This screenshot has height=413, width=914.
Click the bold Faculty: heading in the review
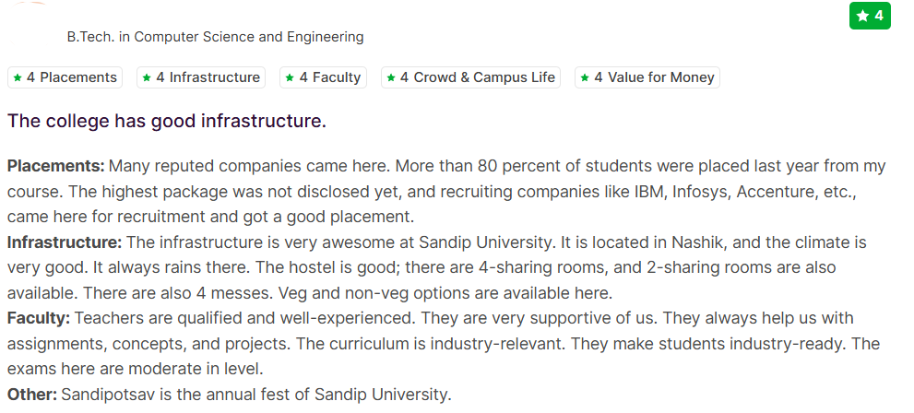(x=38, y=318)
